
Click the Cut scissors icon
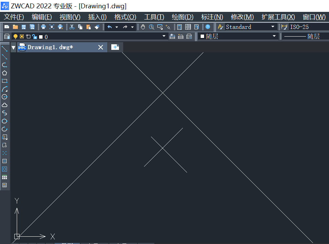coord(72,27)
